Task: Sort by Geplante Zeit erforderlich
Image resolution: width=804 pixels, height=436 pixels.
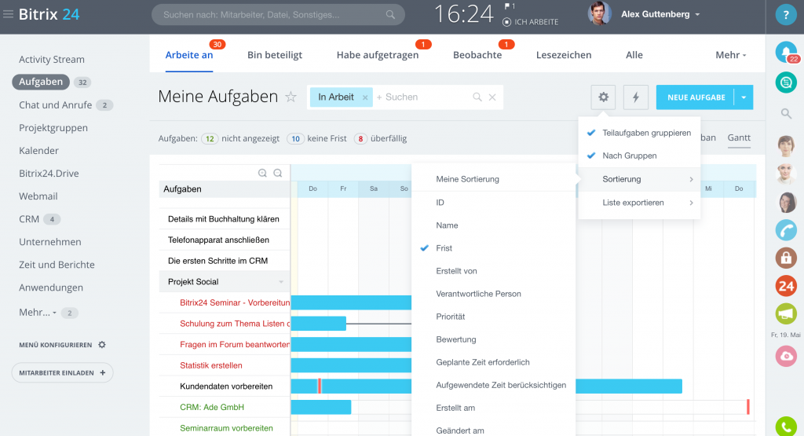Action: point(493,362)
